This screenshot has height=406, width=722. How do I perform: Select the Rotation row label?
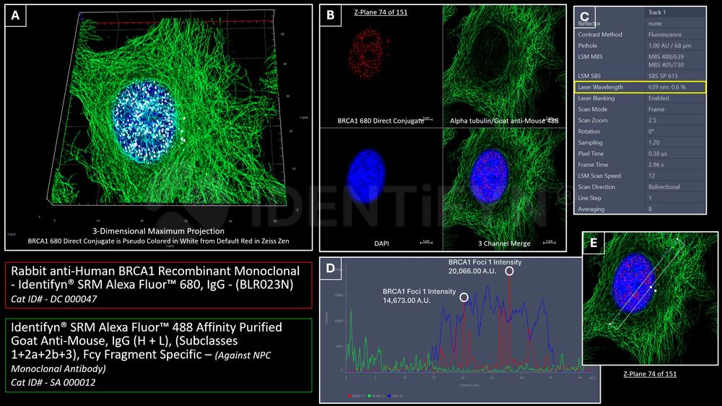click(589, 131)
